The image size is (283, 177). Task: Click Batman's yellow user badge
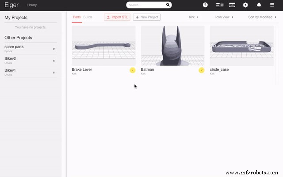(x=202, y=70)
